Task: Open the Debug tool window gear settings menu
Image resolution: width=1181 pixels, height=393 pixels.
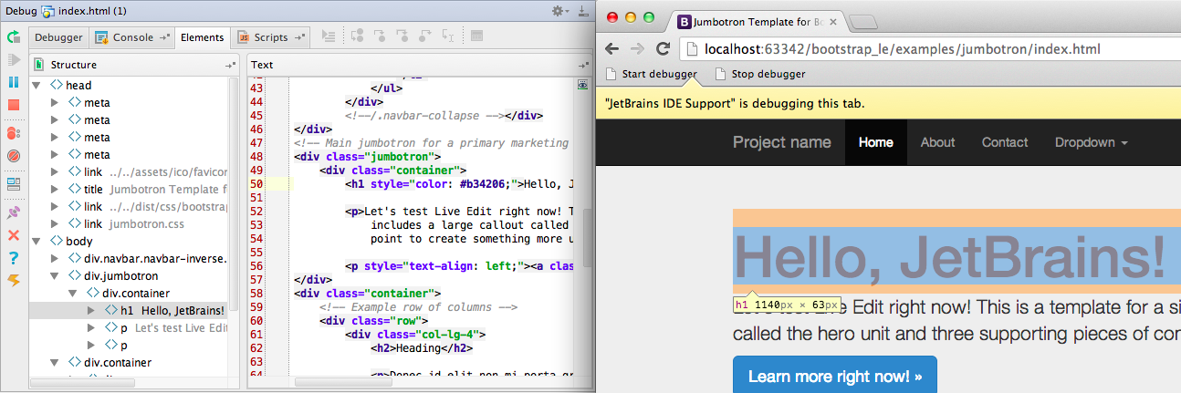Action: pos(559,11)
